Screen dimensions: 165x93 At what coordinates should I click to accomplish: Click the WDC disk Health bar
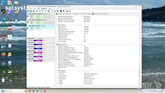pos(38,16)
